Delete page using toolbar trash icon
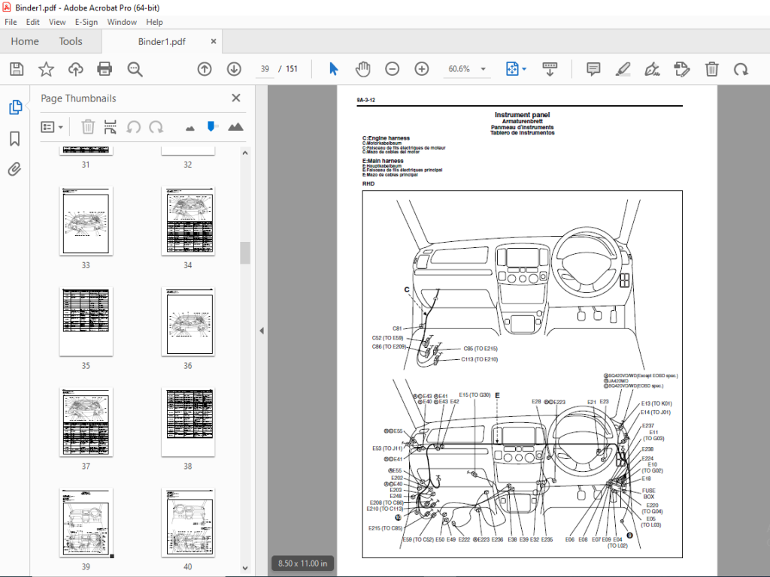 pos(711,69)
